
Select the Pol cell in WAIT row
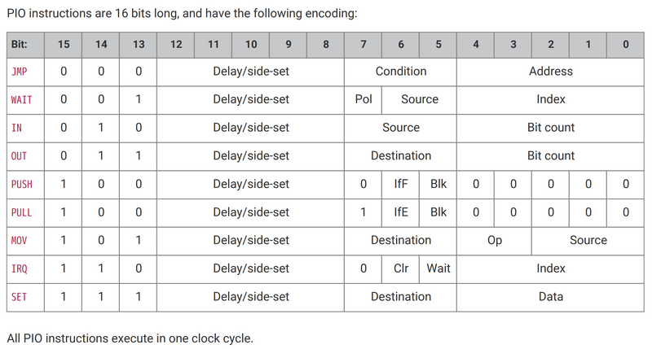tap(363, 99)
